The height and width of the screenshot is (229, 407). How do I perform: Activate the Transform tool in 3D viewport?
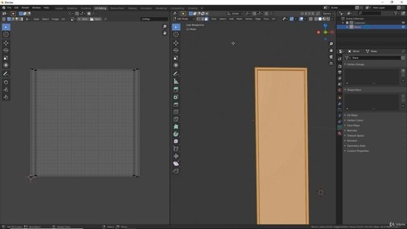(176, 66)
